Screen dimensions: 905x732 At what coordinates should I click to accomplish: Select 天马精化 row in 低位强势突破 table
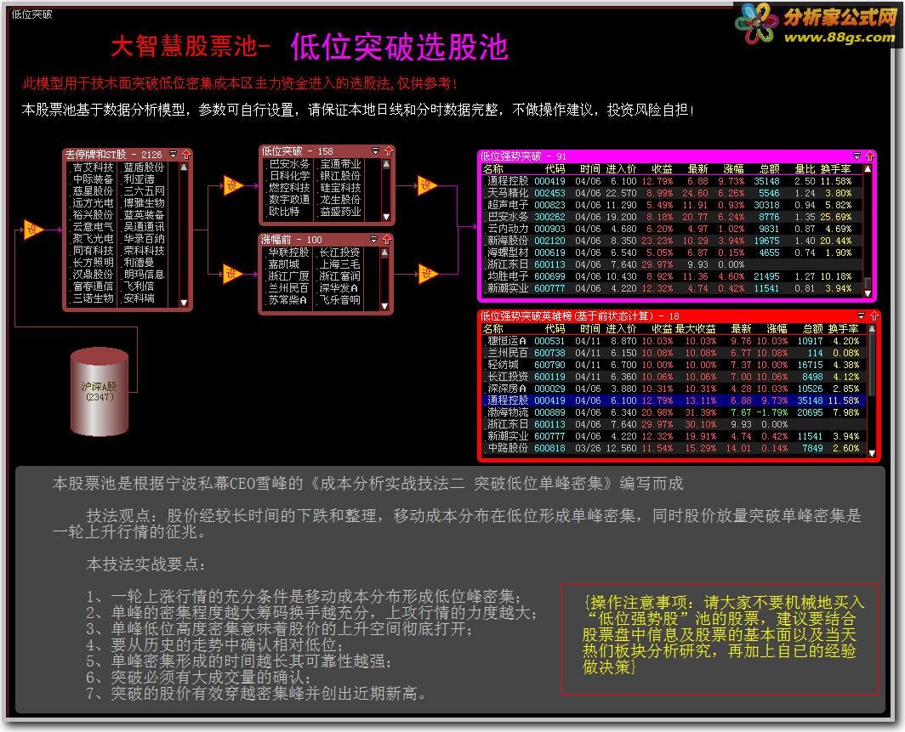click(x=673, y=193)
